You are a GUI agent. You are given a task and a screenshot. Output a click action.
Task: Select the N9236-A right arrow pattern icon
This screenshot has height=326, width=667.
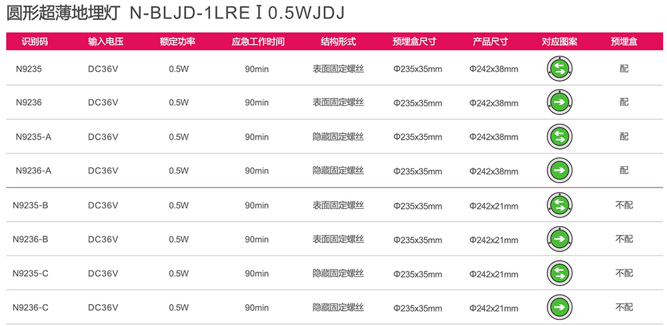click(560, 170)
